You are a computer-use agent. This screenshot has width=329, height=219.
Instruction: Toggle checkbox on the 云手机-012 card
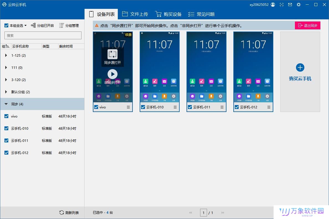coord(237,107)
